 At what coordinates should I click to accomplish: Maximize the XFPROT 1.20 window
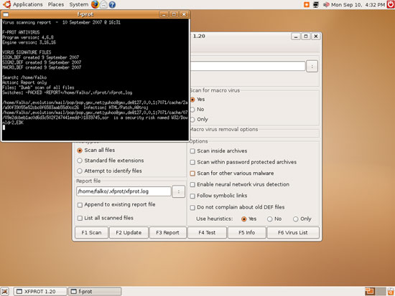tap(306, 37)
